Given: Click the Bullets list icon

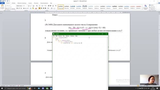Looking at the screenshot, I should click(40, 6).
